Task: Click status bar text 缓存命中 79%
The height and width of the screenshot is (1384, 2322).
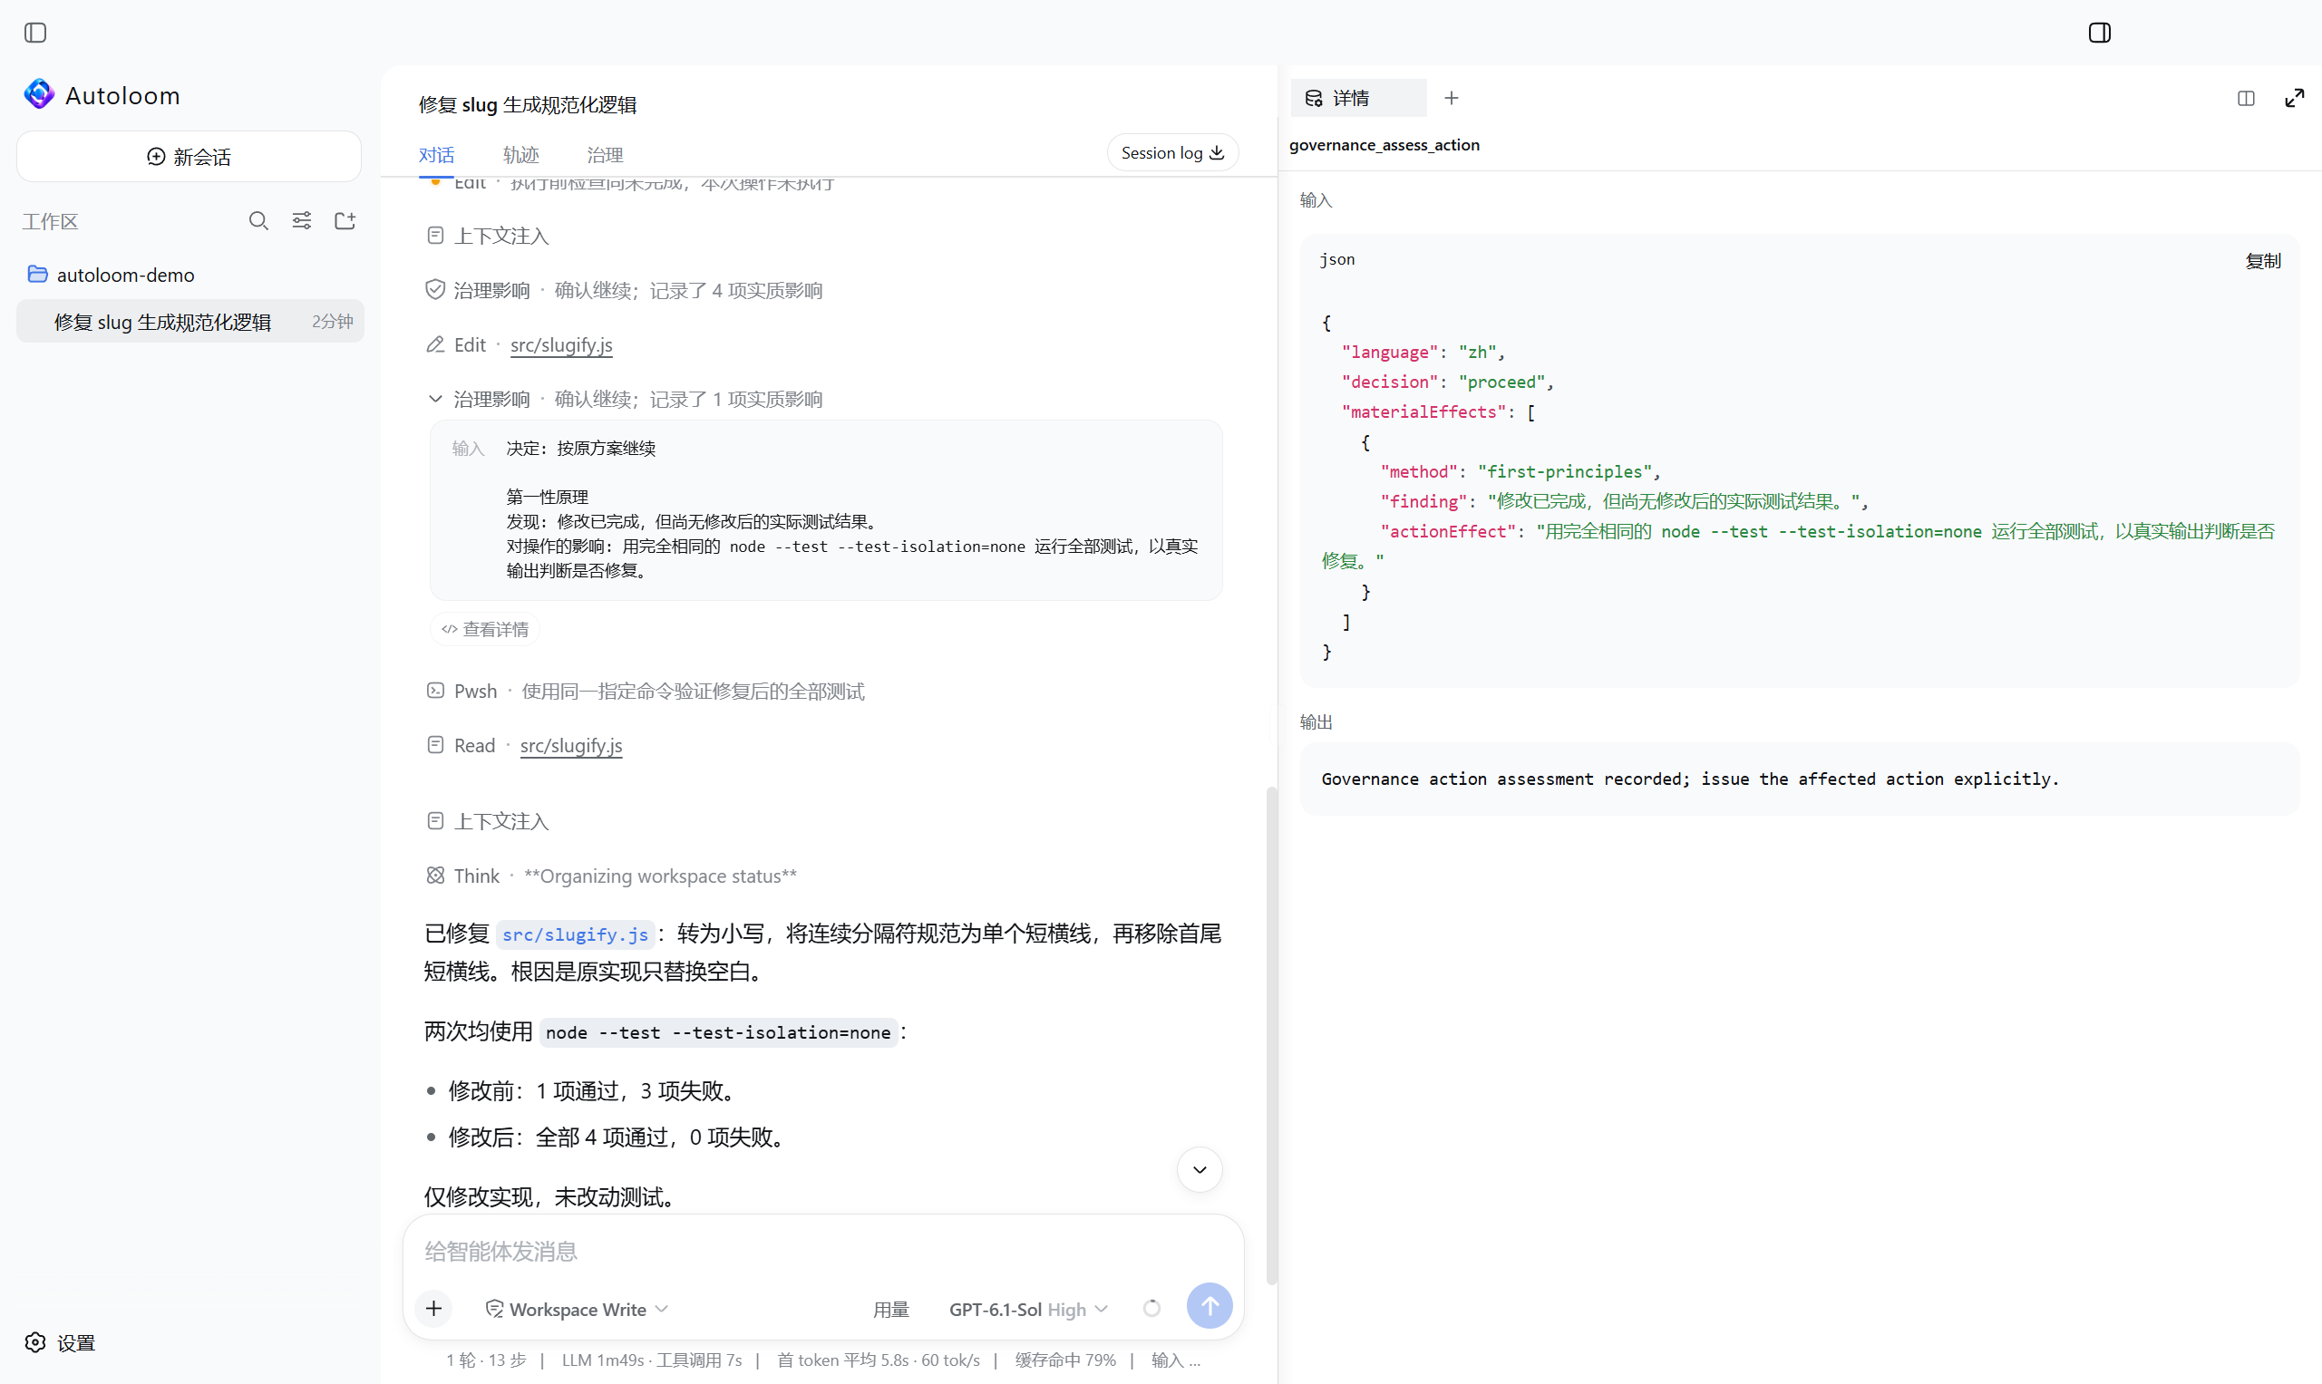Action: (1065, 1360)
